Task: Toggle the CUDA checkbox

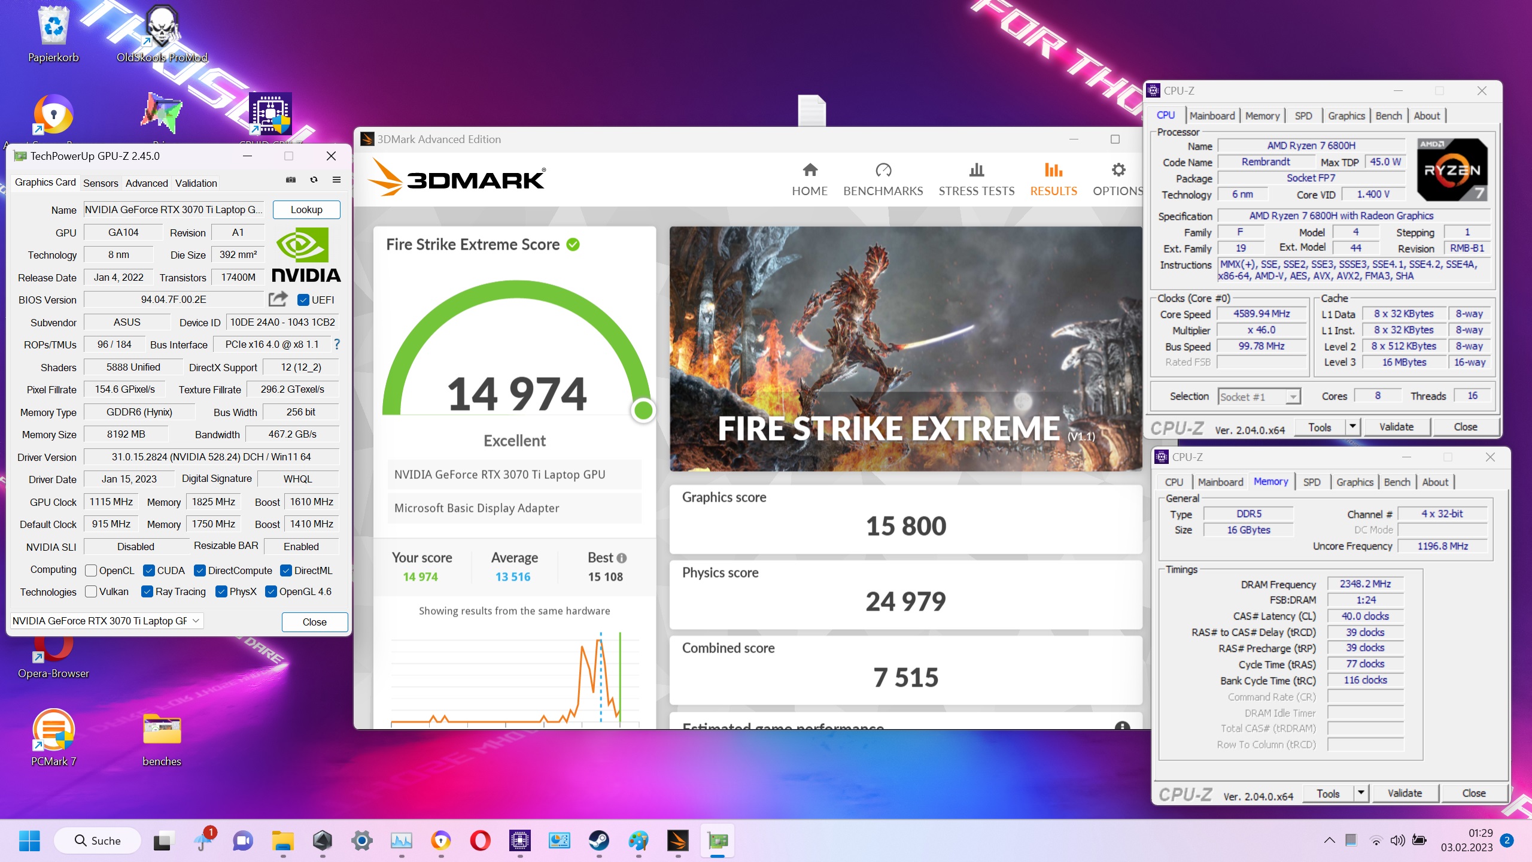Action: (x=149, y=570)
